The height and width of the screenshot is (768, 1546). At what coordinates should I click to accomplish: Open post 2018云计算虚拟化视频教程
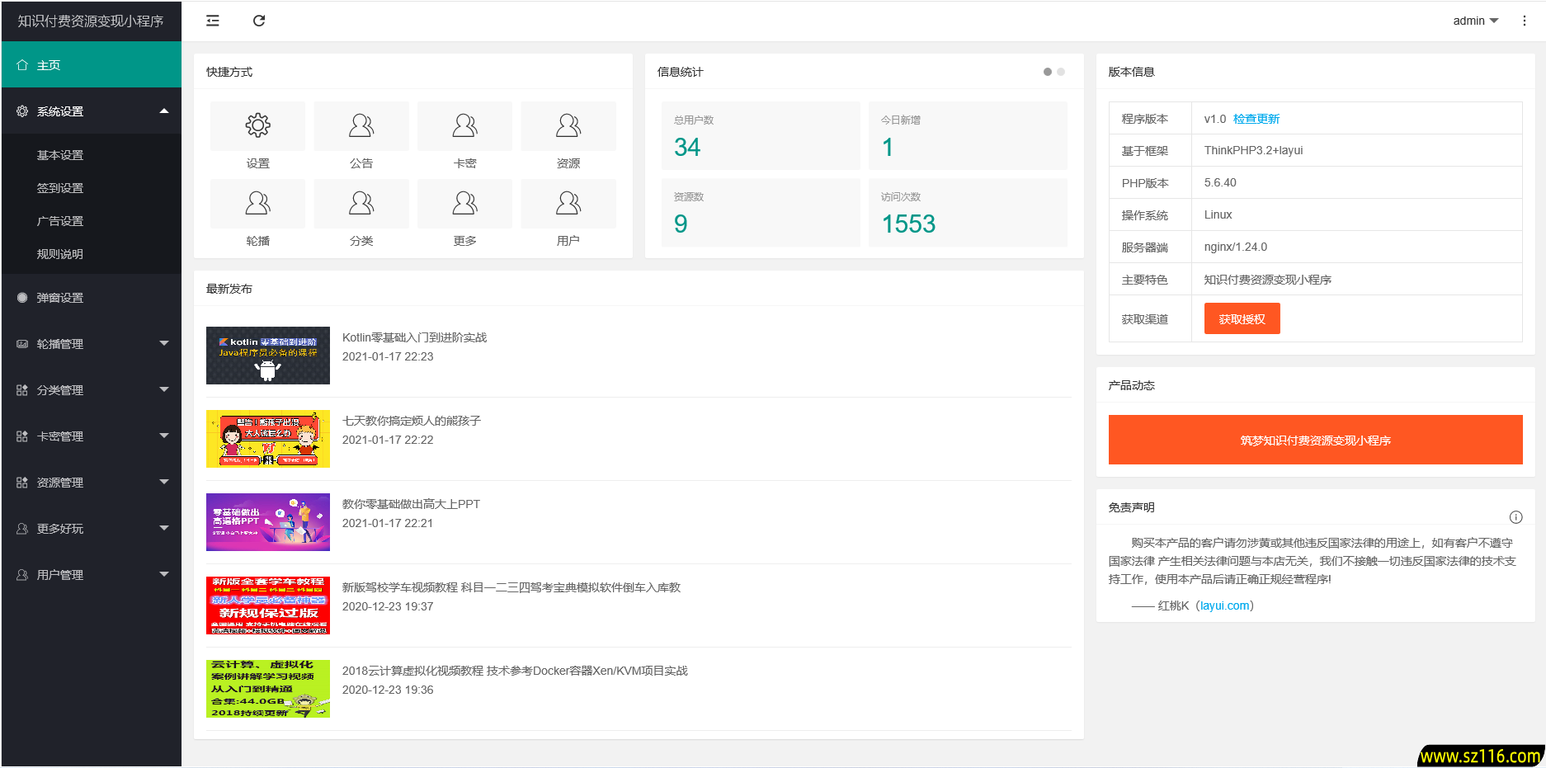[515, 671]
